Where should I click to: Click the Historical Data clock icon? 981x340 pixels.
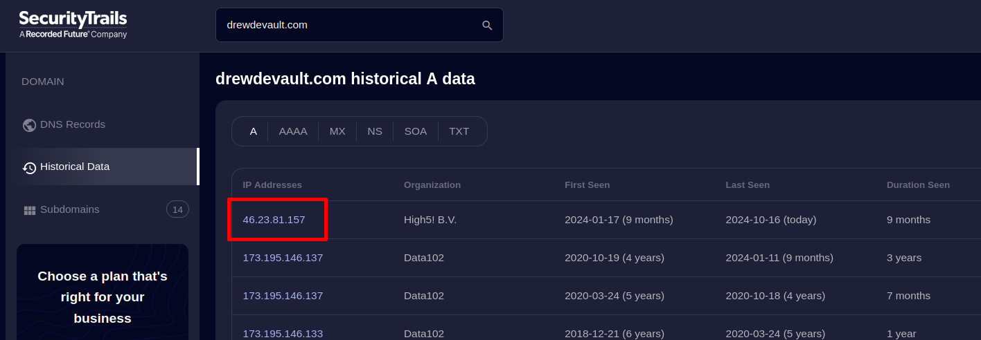(x=29, y=167)
